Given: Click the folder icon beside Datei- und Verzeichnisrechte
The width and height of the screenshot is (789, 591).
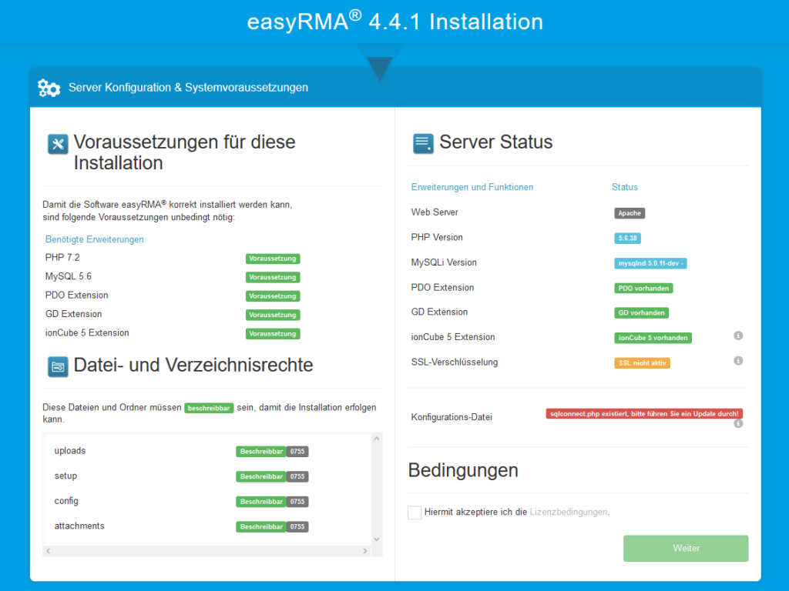Looking at the screenshot, I should point(58,367).
